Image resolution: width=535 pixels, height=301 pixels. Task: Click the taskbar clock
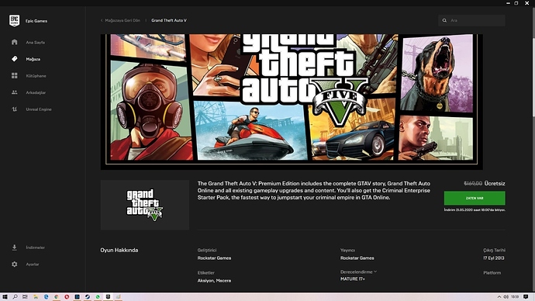pyautogui.click(x=515, y=297)
